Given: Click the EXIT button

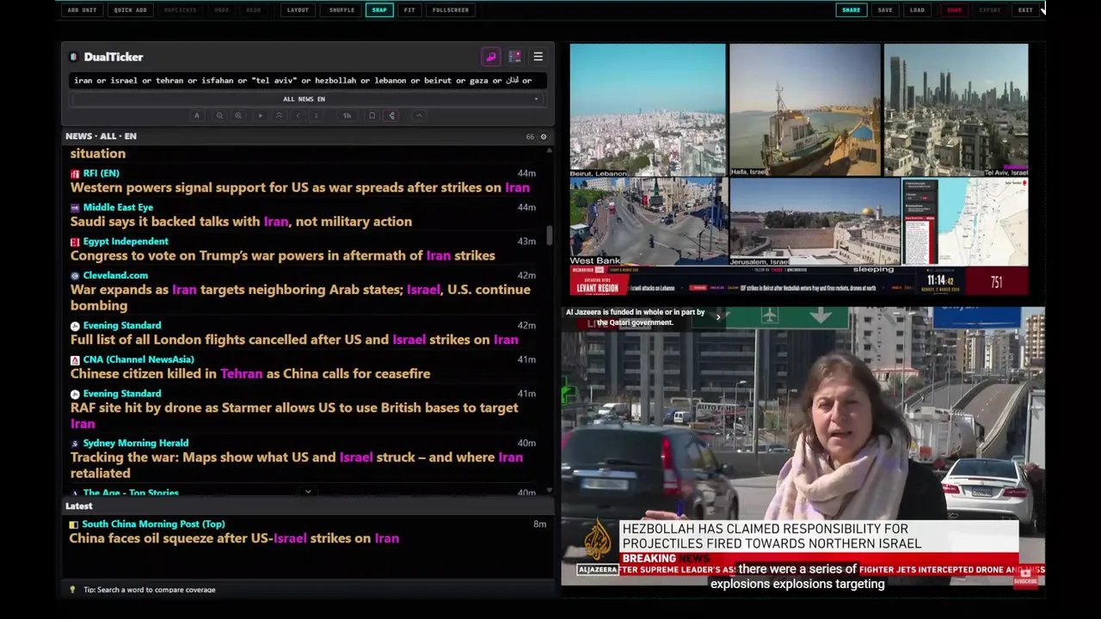Looking at the screenshot, I should point(1025,9).
